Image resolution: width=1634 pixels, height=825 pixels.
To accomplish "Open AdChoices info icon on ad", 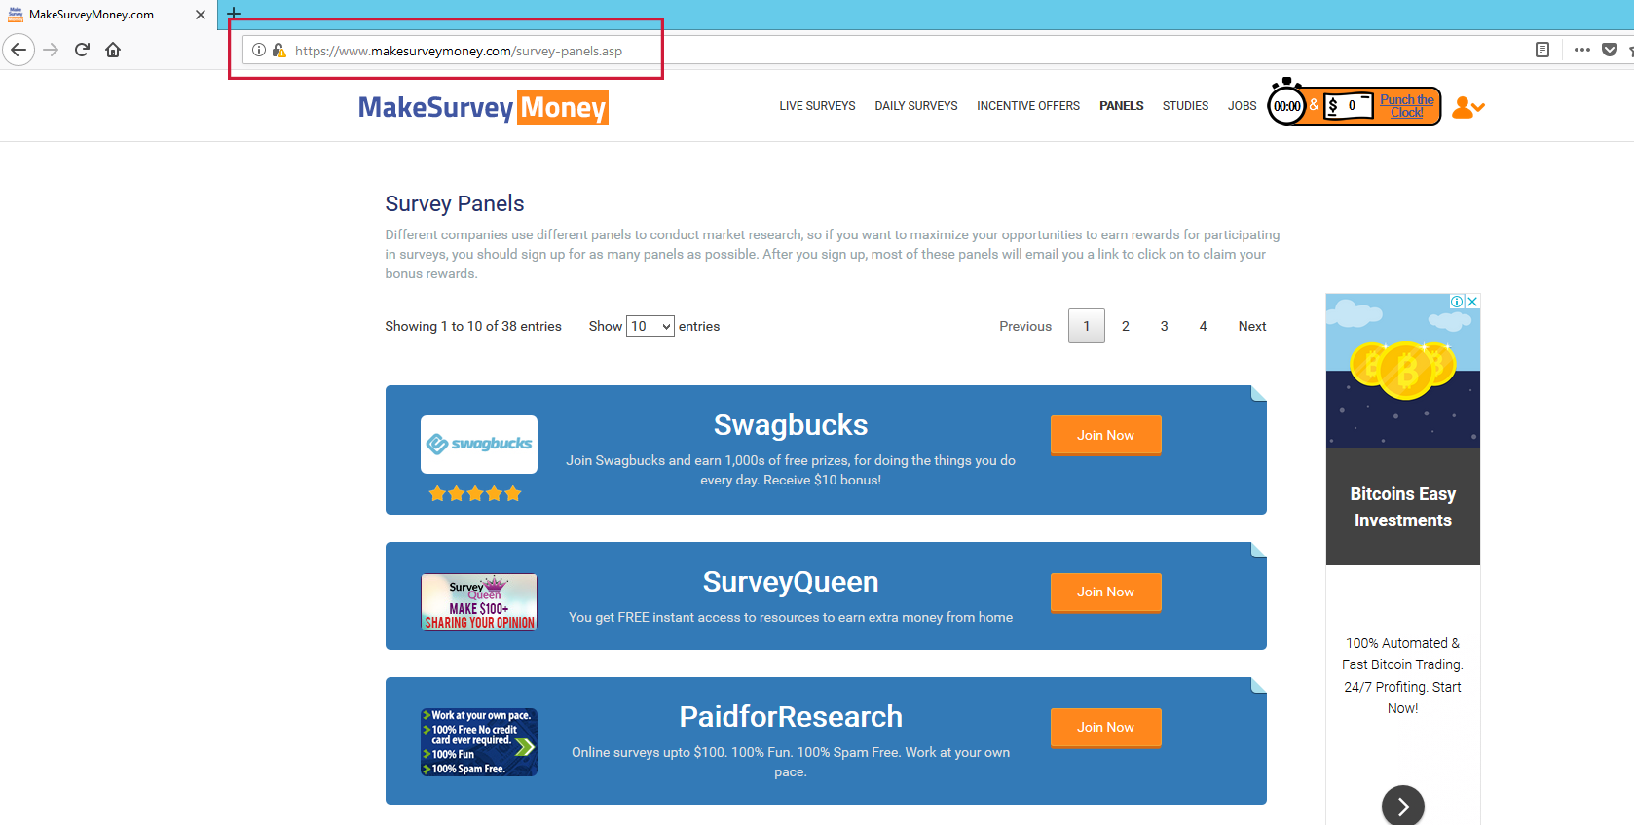I will click(1458, 302).
